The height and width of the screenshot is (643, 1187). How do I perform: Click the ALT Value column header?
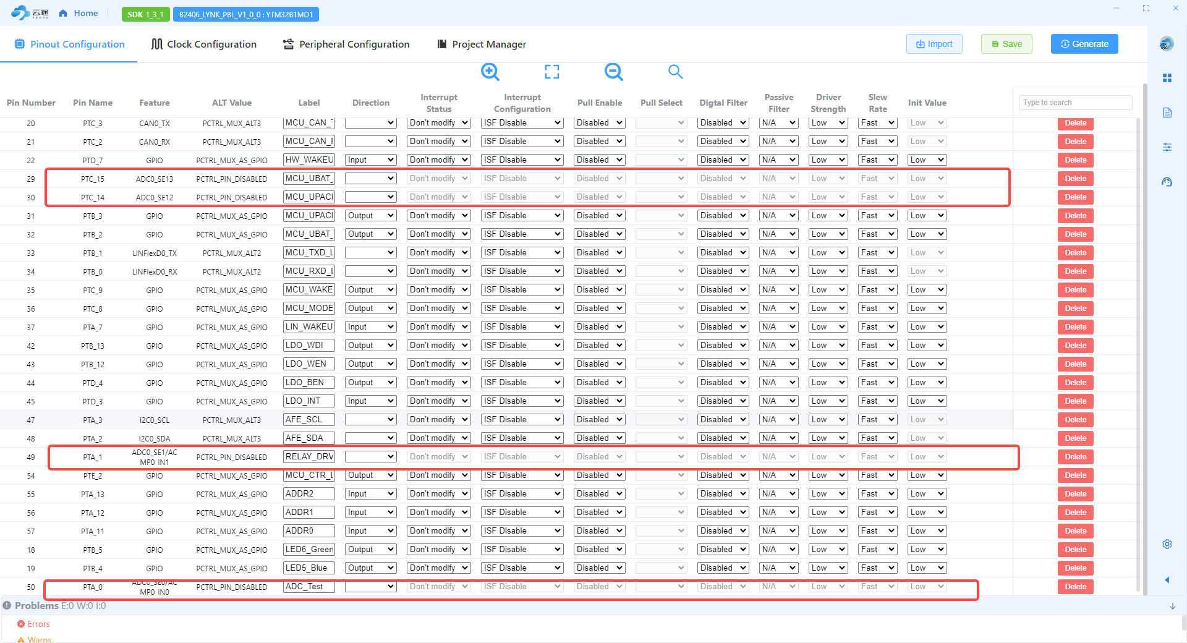(x=232, y=103)
